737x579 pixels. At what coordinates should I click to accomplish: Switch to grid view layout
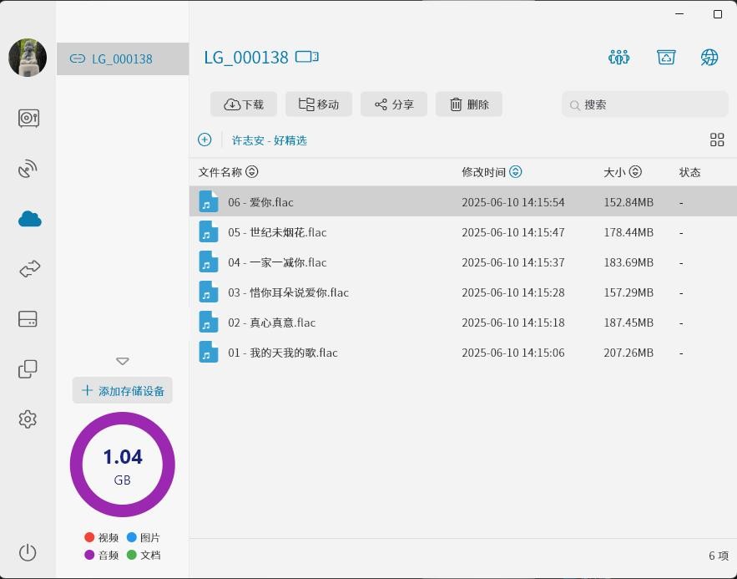pyautogui.click(x=717, y=140)
